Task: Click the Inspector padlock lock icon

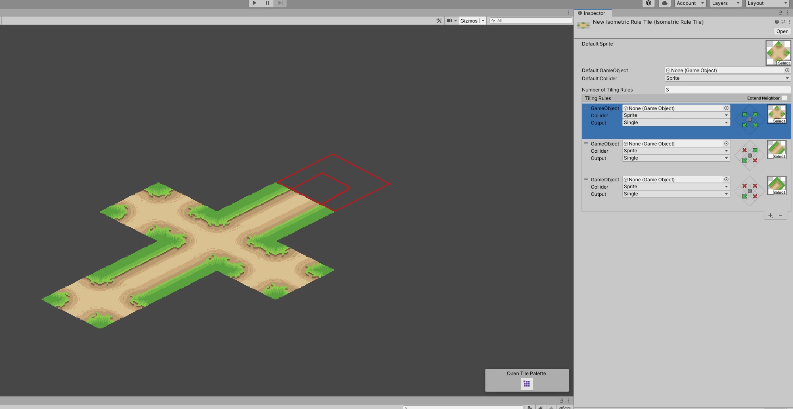Action: (780, 12)
